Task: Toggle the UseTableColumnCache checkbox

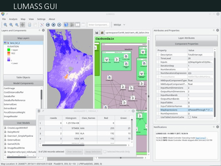Action: click(190, 117)
